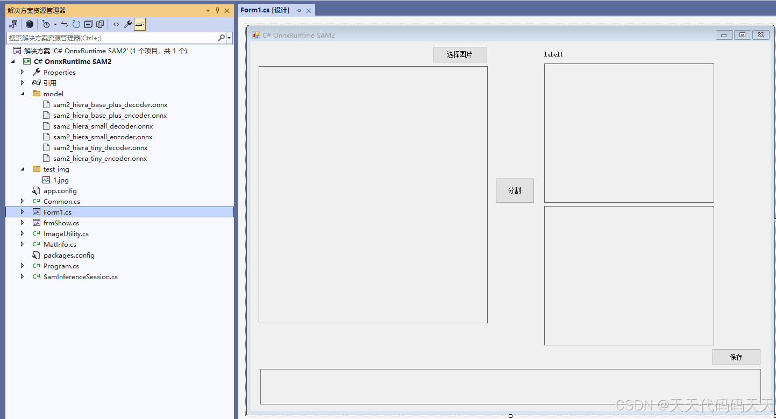Expand the Program.cs node

pos(23,266)
